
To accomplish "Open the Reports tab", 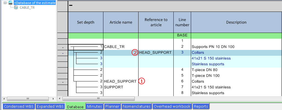I will 201,107.
